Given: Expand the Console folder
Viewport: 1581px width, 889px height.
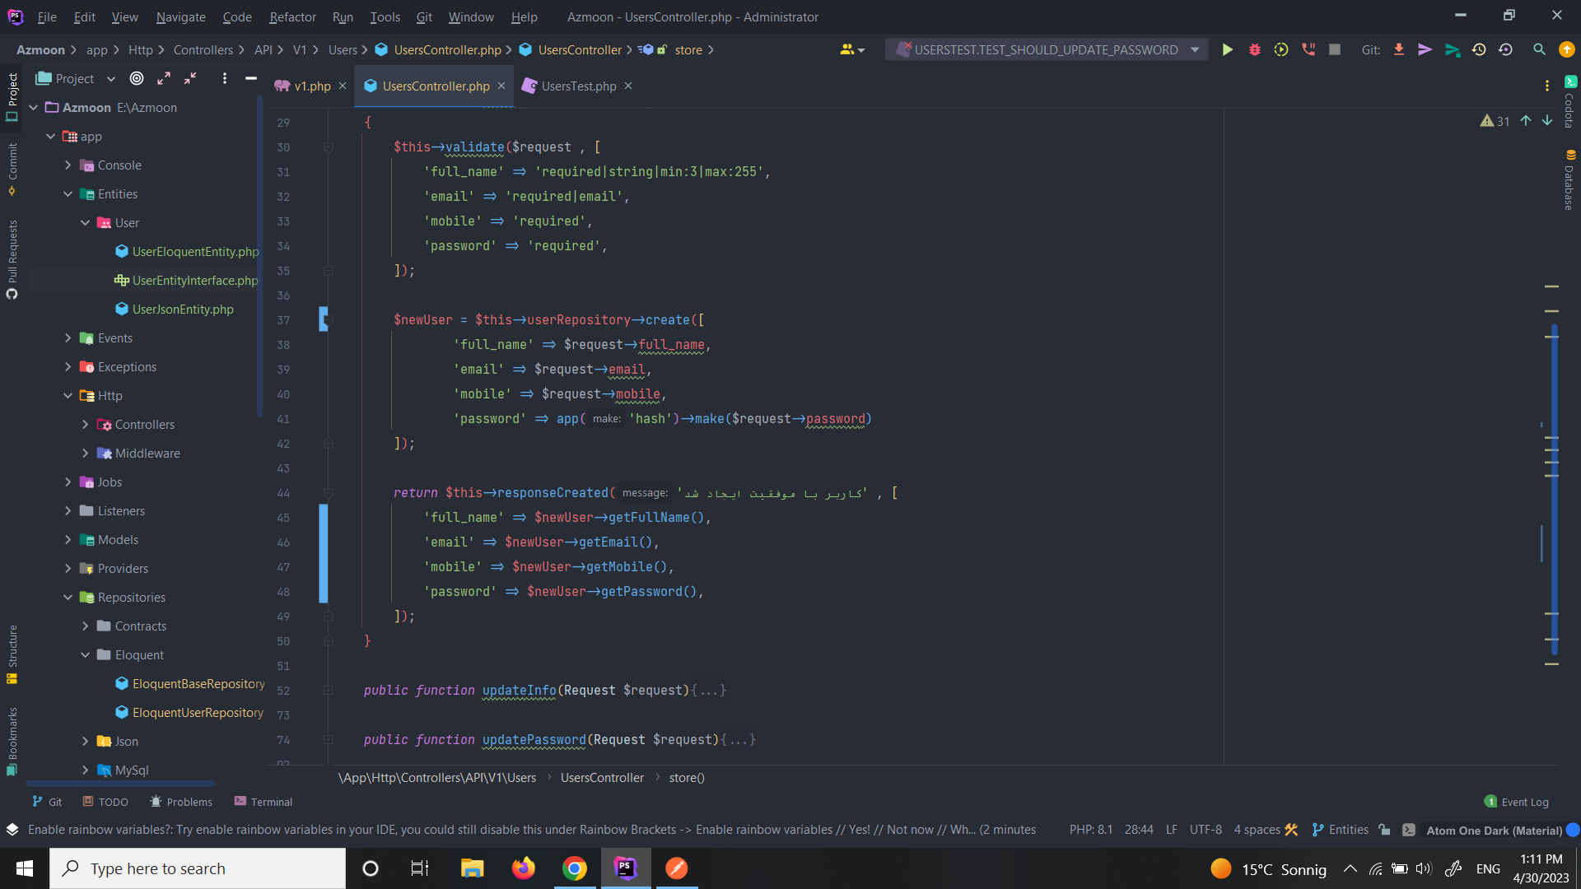Looking at the screenshot, I should click(x=68, y=165).
